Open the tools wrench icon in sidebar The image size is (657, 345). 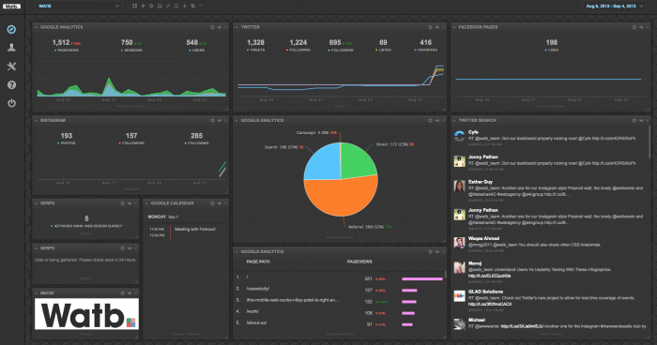click(x=11, y=67)
